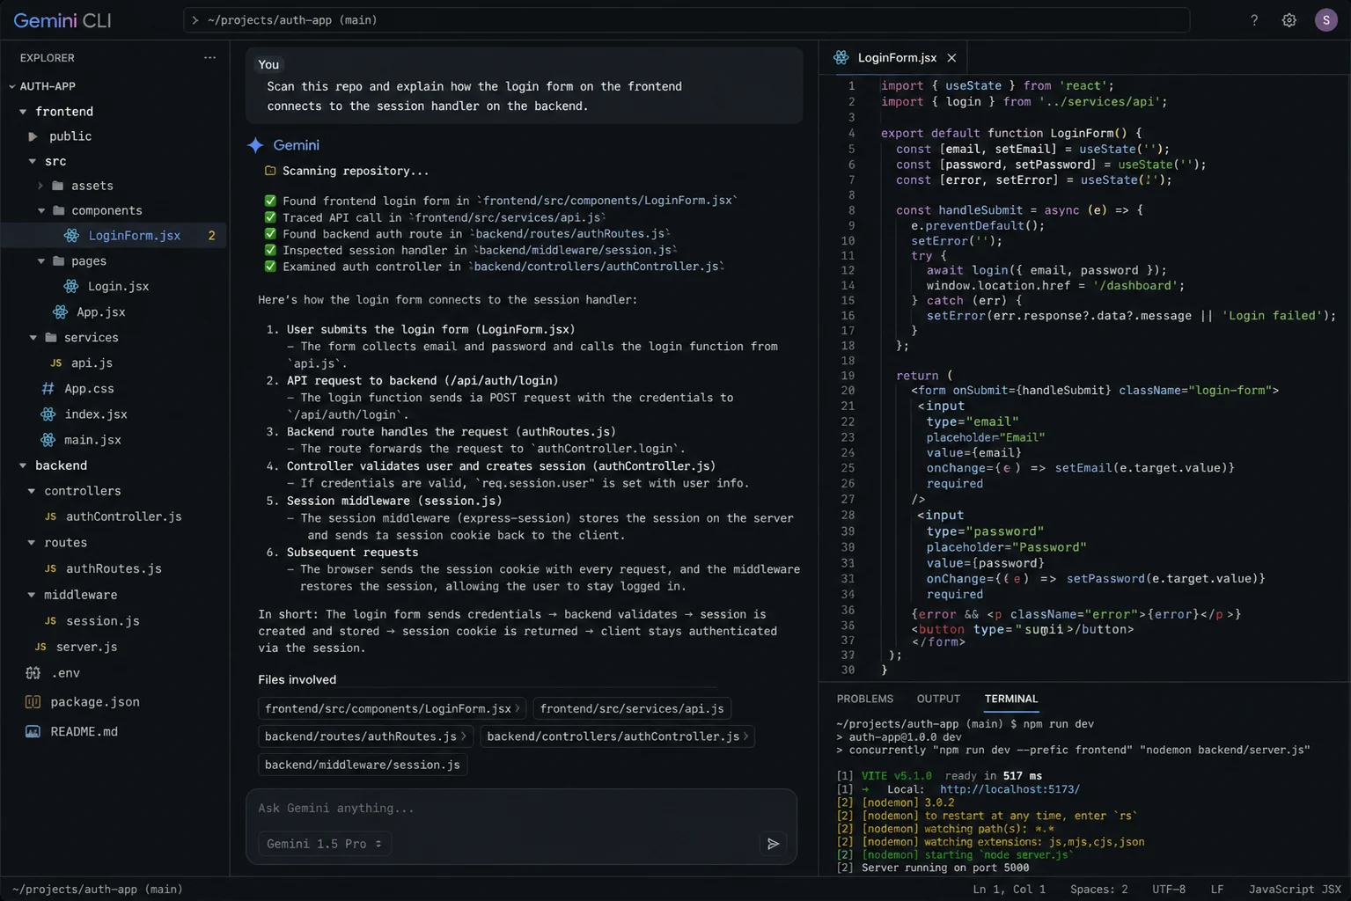The image size is (1351, 901).
Task: Collapse the src folder
Action: point(33,161)
